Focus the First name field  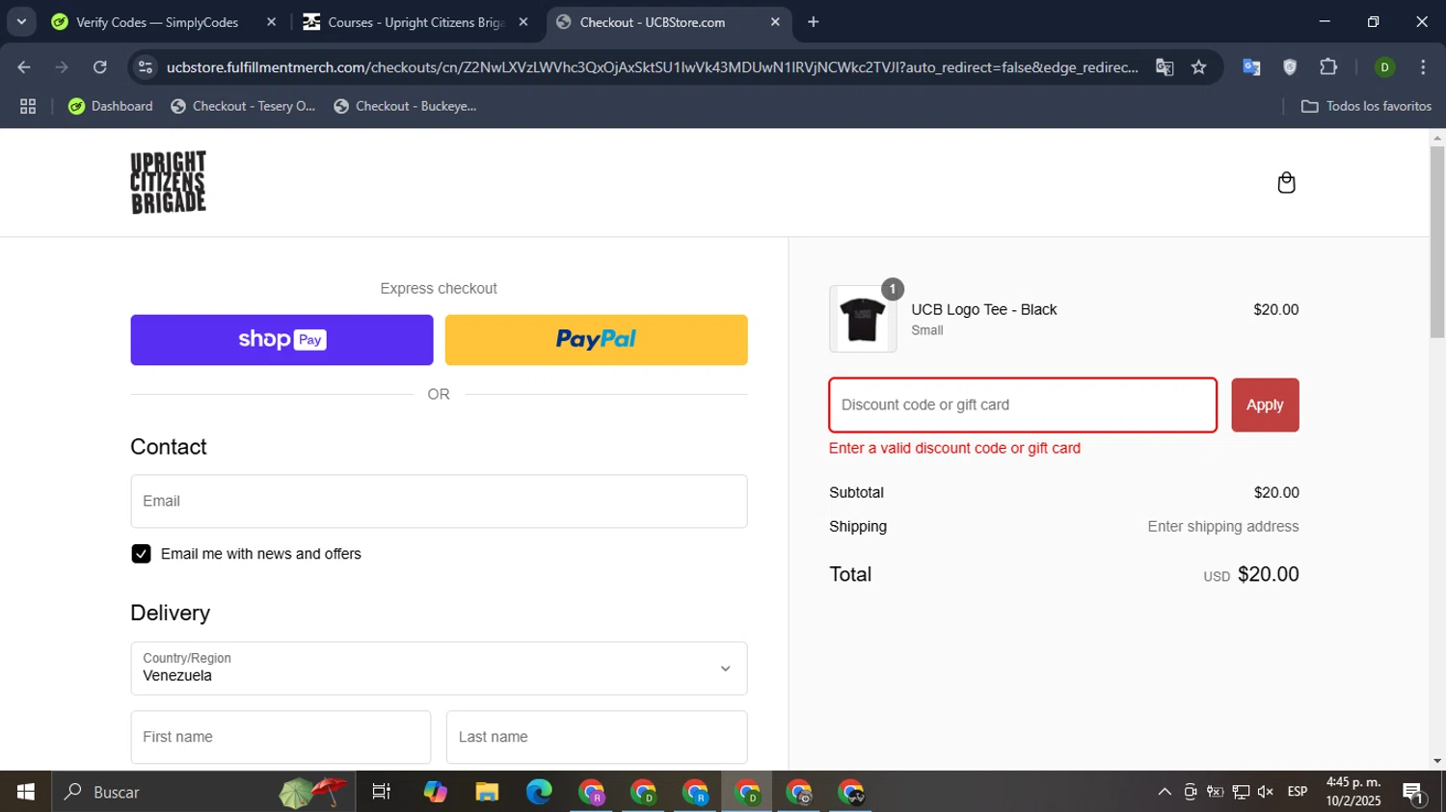[281, 737]
